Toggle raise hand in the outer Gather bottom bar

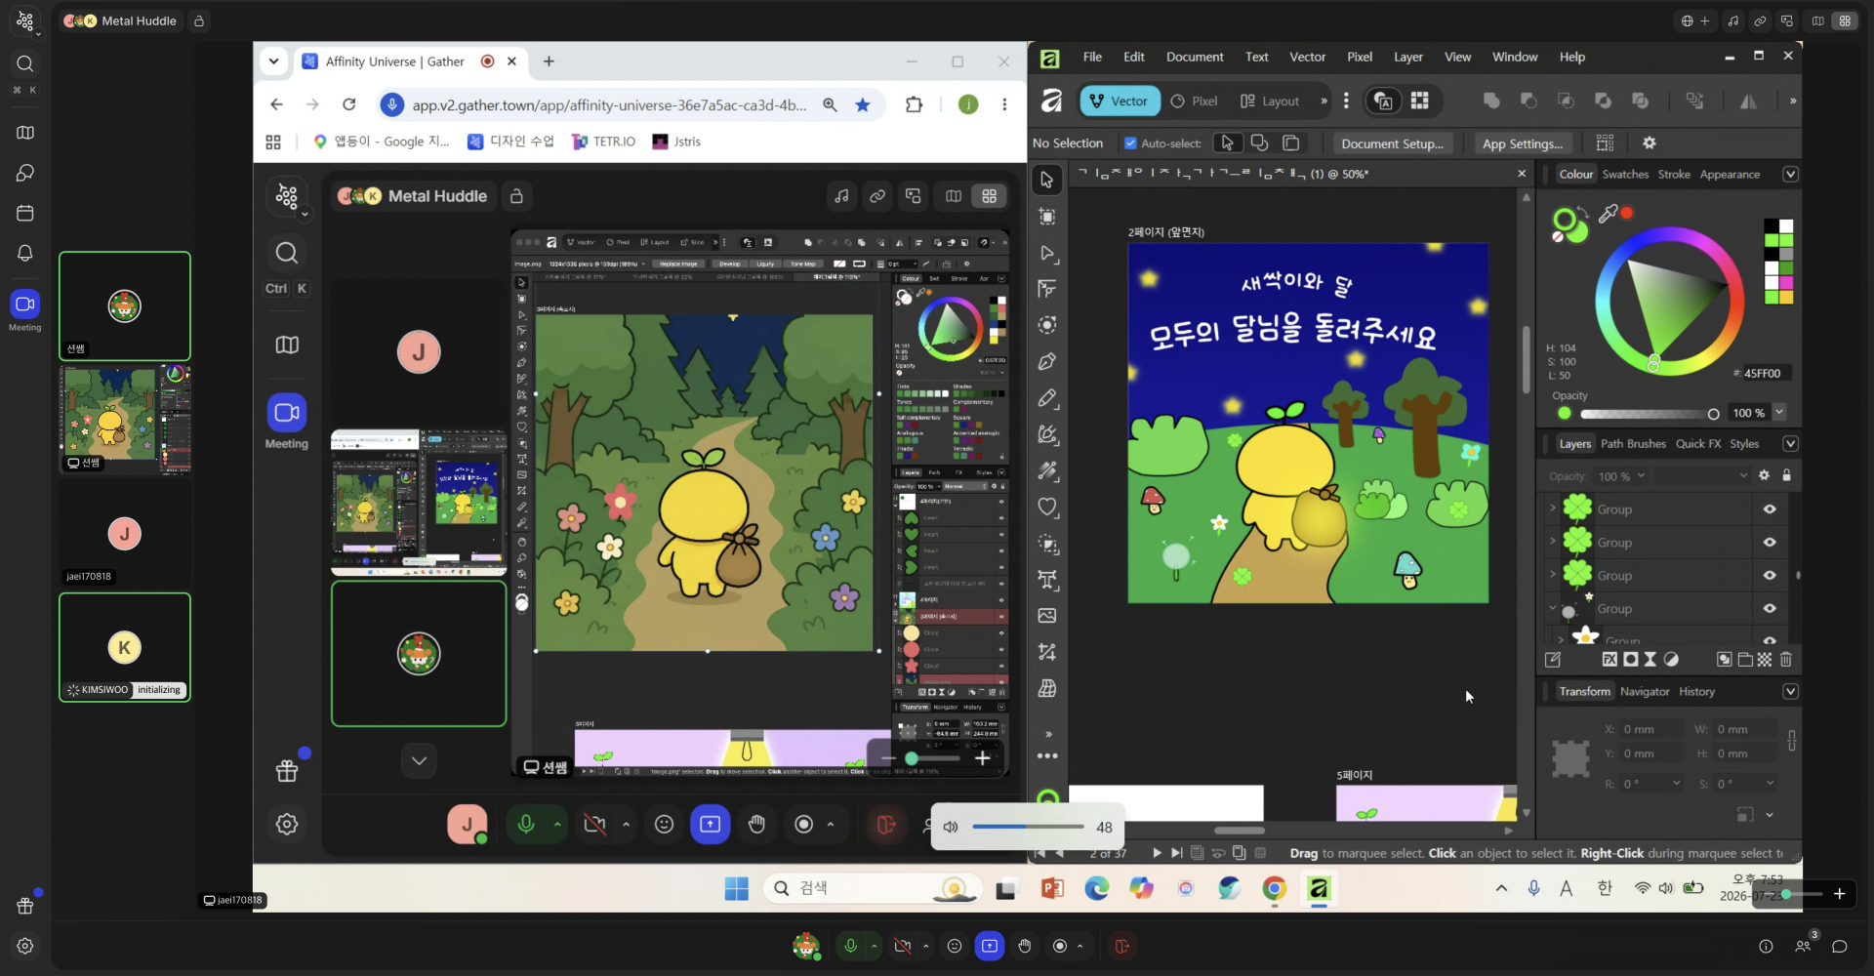[1024, 946]
